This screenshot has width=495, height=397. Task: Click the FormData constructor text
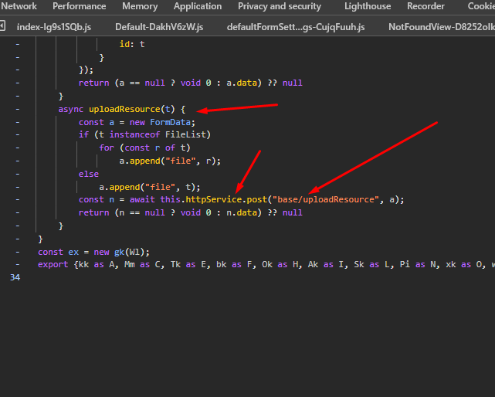(170, 122)
